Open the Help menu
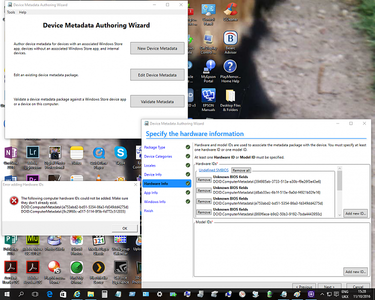The height and width of the screenshot is (300, 375). click(x=22, y=12)
